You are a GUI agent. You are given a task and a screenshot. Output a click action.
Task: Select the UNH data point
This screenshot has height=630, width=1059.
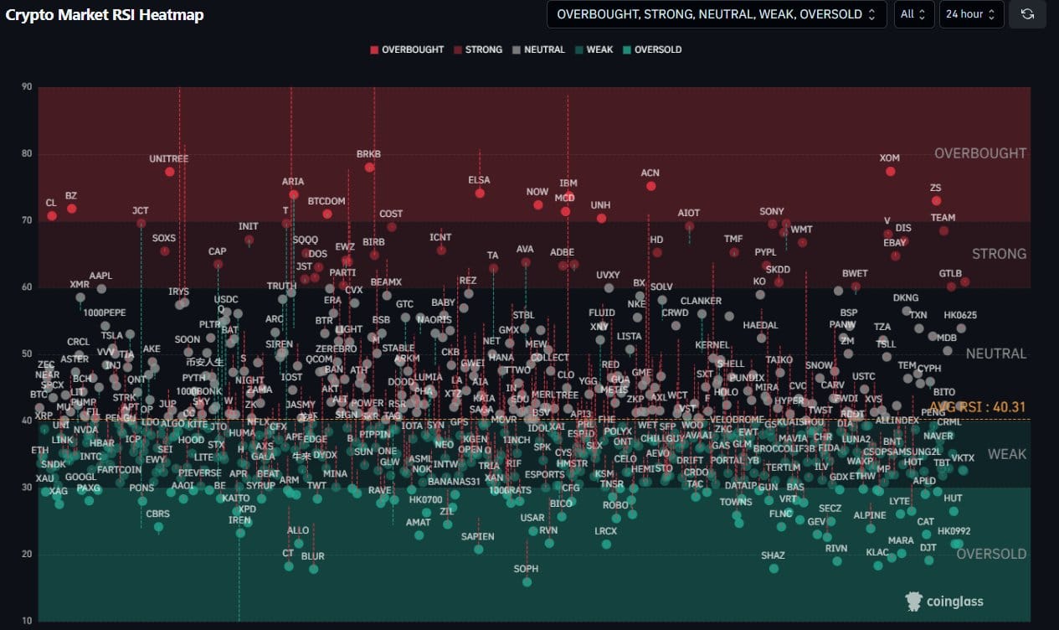point(601,219)
